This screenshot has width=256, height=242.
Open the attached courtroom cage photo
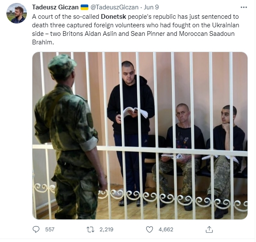[x=140, y=135]
